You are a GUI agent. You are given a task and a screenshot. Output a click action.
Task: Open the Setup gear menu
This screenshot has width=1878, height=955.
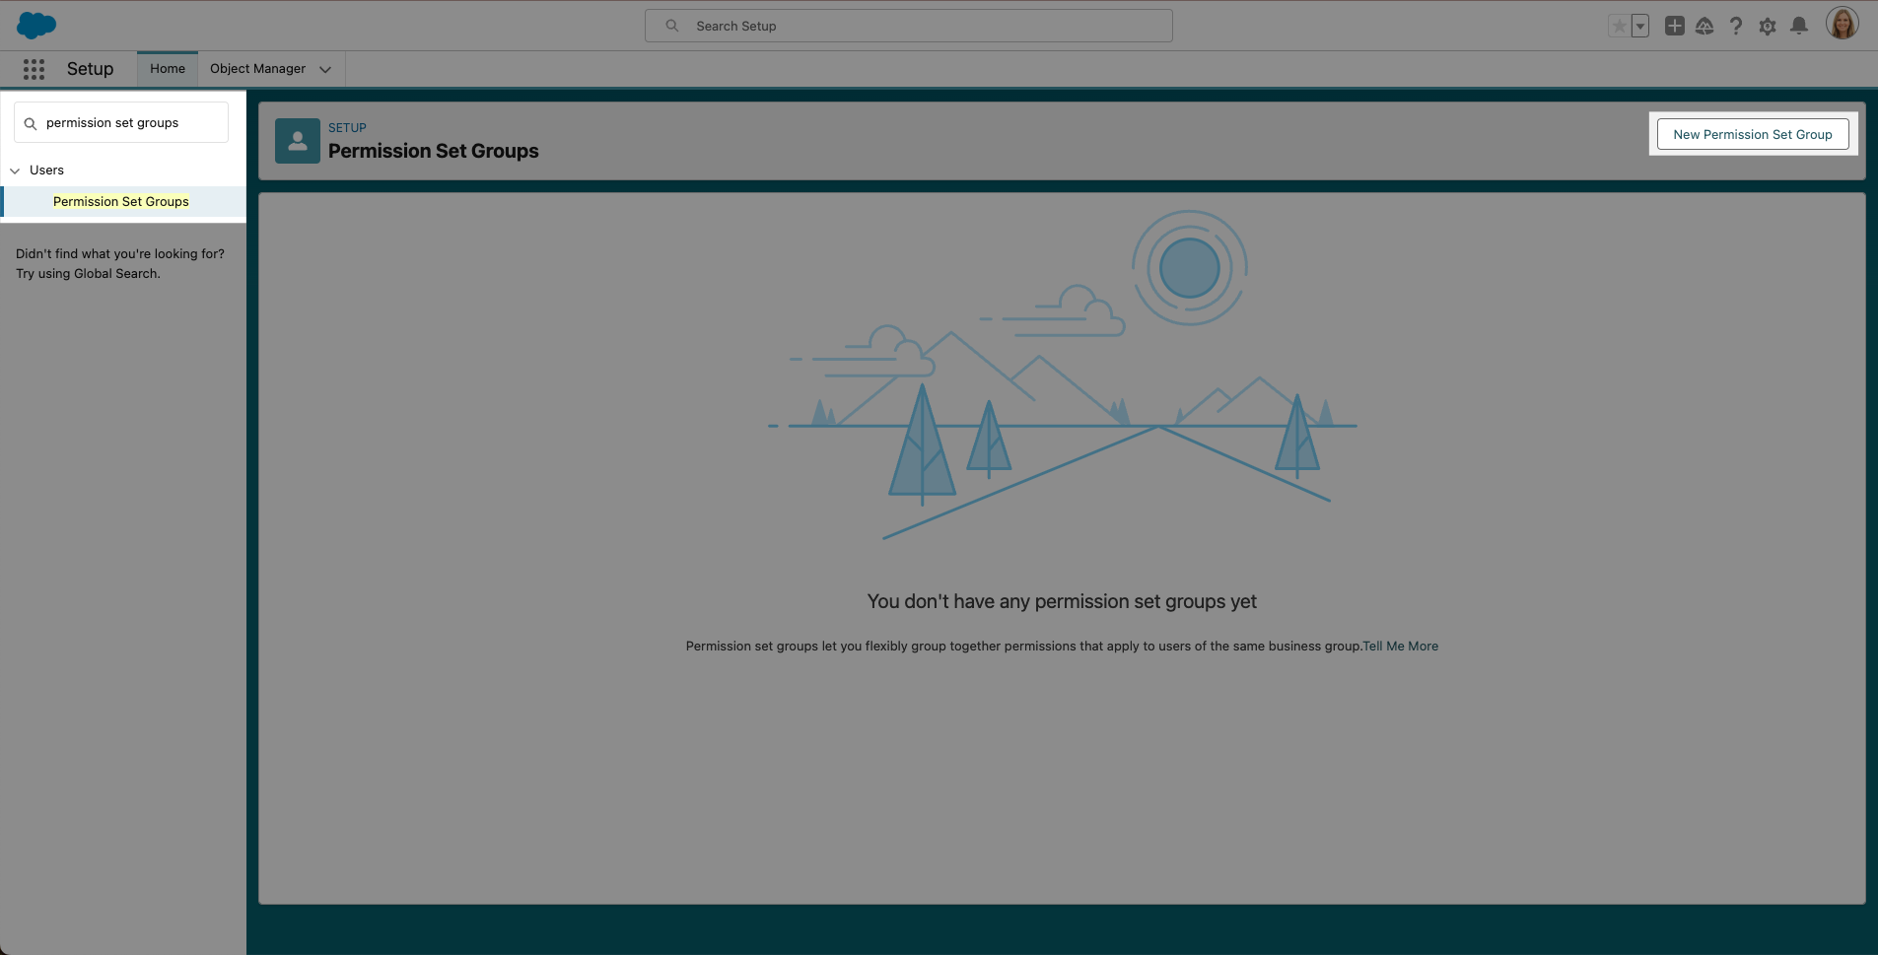[x=1768, y=27]
